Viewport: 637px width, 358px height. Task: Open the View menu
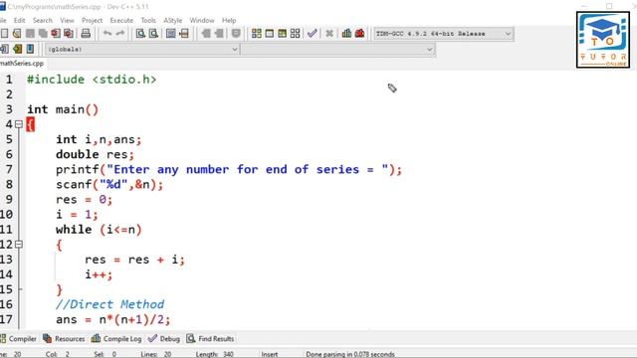67,20
